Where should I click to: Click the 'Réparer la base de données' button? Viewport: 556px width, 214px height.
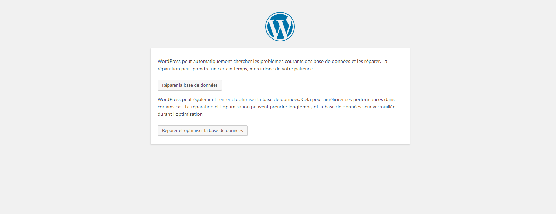pos(190,85)
